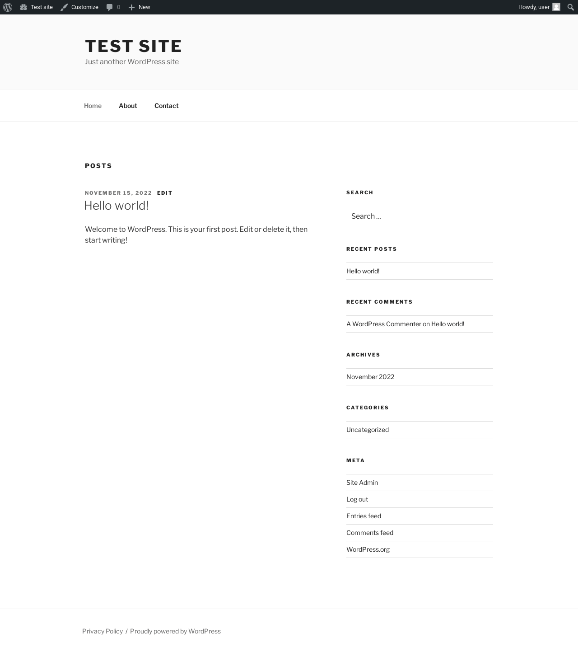Click the Customize paintbrush icon
Screen dimensions: 578x652
[64, 7]
